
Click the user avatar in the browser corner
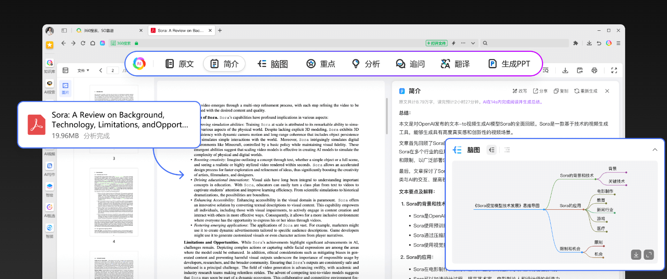coord(50,31)
